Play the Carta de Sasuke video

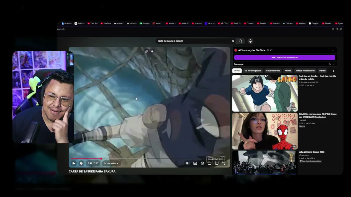pyautogui.click(x=73, y=163)
